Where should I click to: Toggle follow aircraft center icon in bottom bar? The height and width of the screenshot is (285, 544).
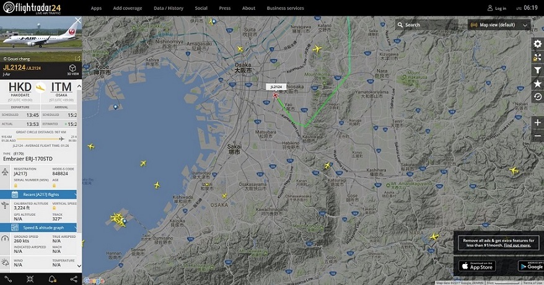[x=30, y=279]
